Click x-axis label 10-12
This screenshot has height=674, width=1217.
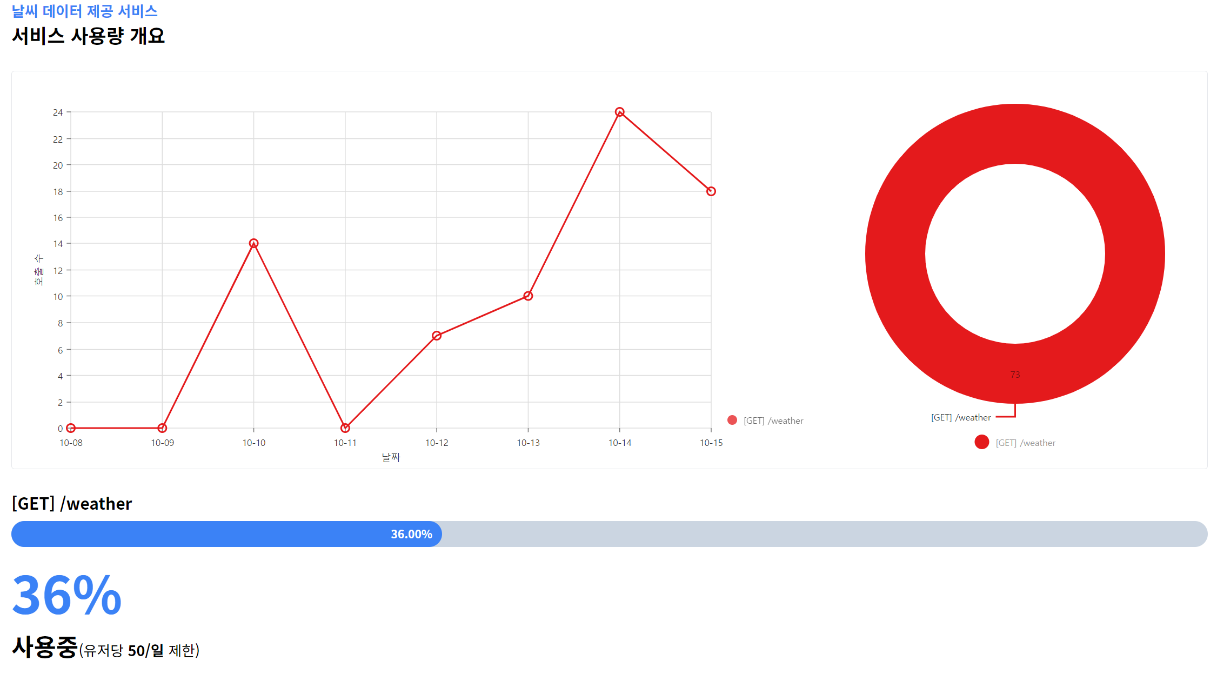(437, 443)
